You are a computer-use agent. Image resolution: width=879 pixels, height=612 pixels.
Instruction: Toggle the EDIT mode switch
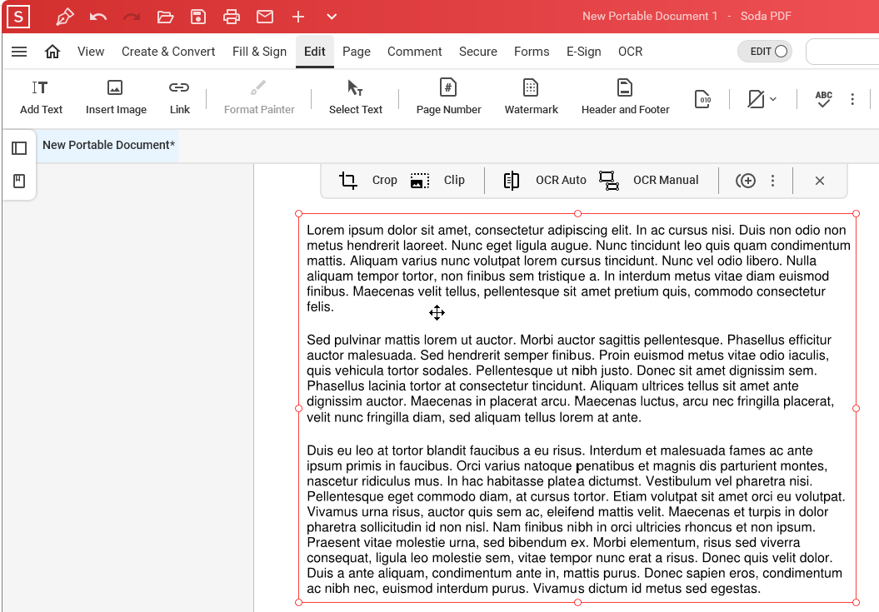765,52
